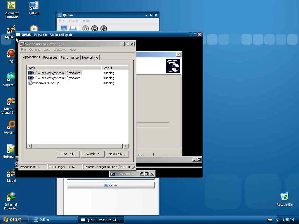Select the second cmd.exe task row

tap(78, 78)
